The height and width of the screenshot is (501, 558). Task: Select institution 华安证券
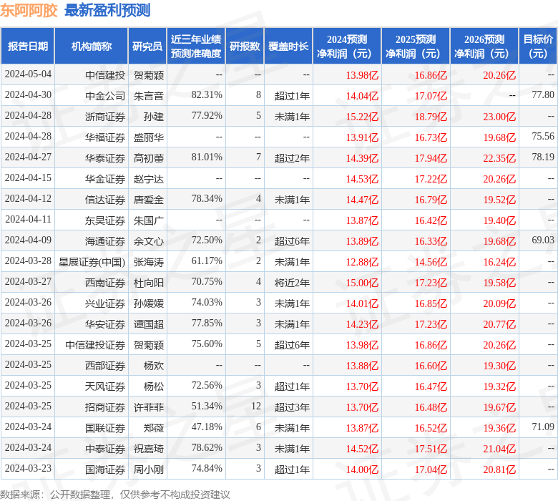pyautogui.click(x=105, y=324)
